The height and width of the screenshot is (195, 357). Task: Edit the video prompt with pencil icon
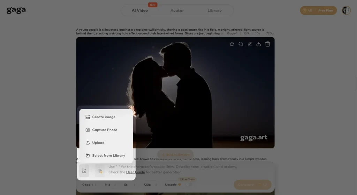pos(250,44)
